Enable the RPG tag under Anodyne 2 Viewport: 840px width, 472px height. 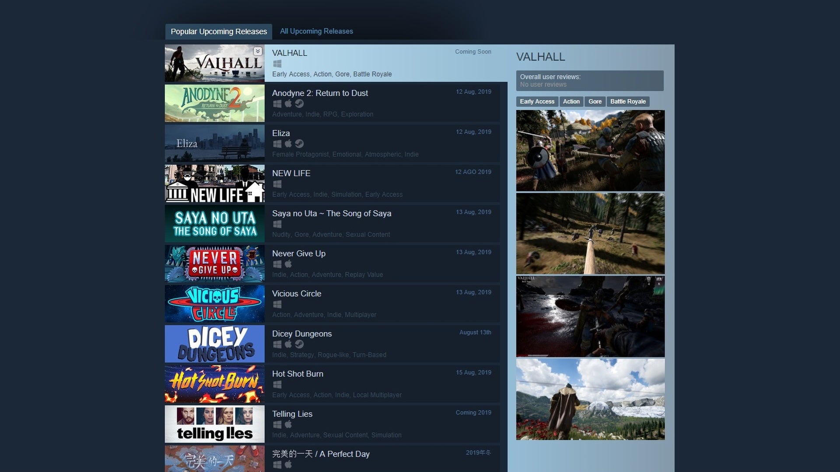[331, 114]
